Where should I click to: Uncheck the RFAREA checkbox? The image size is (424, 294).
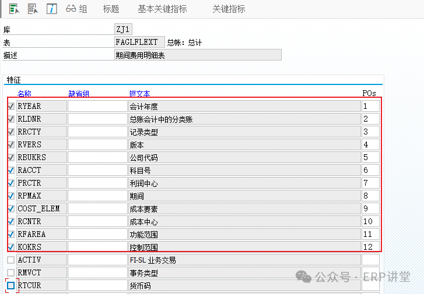coord(11,234)
